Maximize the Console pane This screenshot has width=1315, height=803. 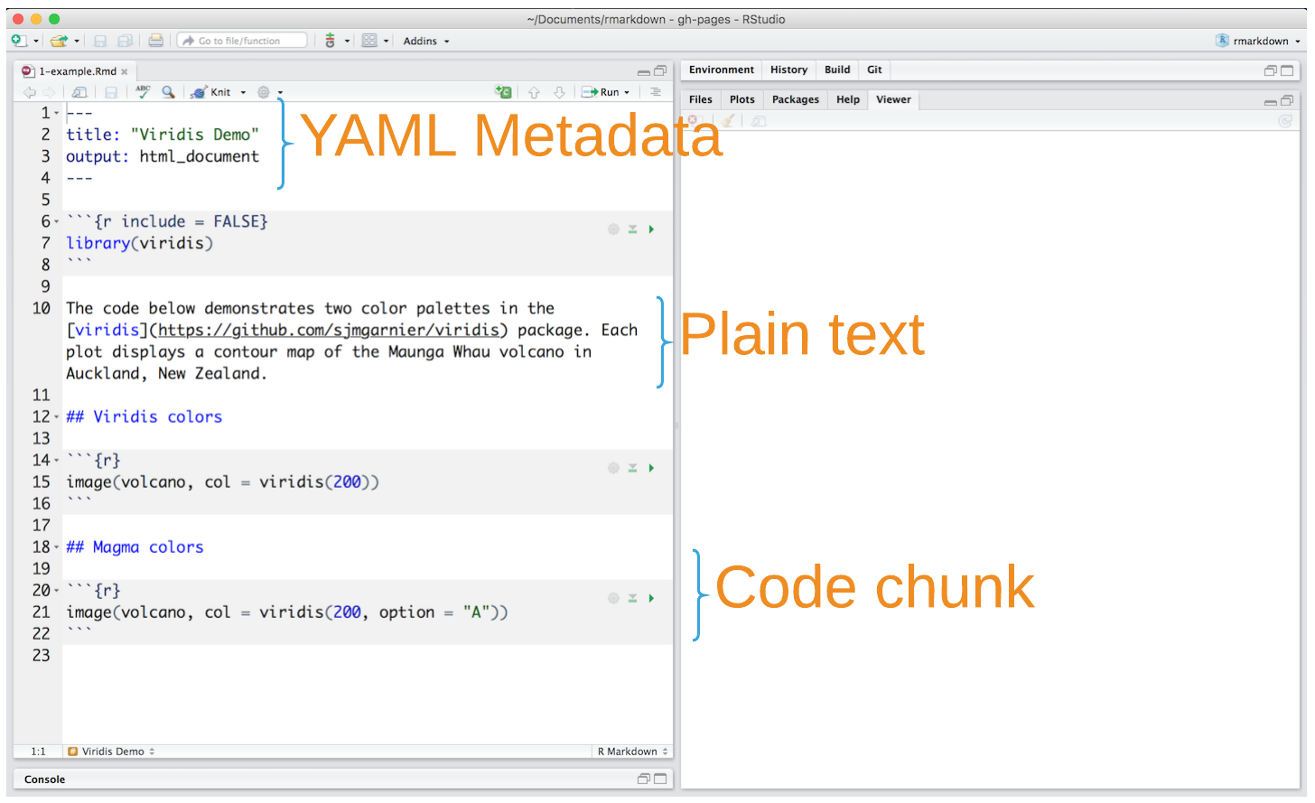(x=660, y=779)
